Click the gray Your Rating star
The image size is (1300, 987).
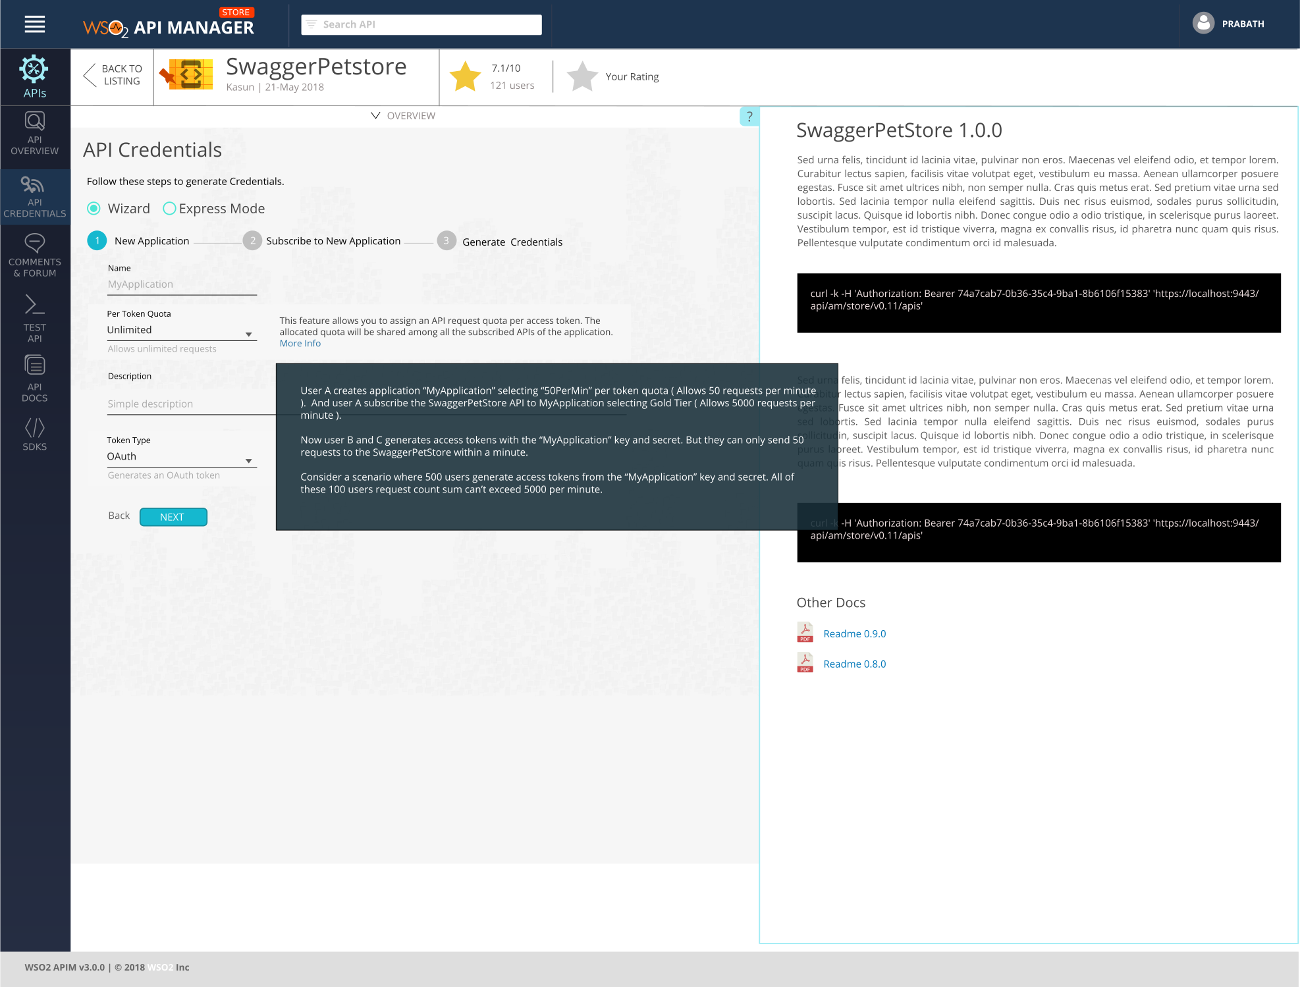(582, 76)
